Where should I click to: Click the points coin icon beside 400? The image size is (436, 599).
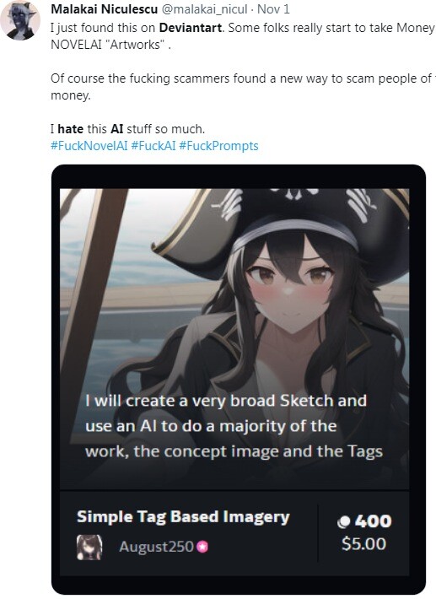pos(344,522)
